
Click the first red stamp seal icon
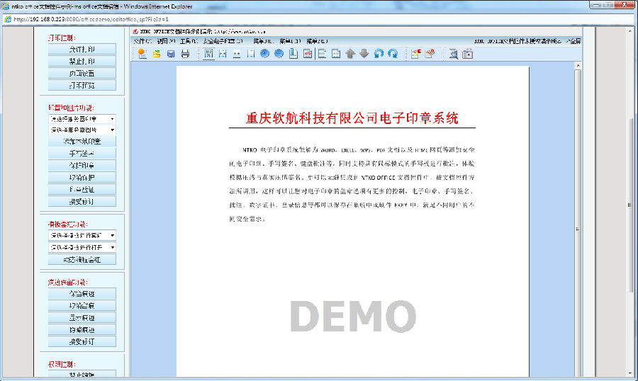(x=415, y=54)
